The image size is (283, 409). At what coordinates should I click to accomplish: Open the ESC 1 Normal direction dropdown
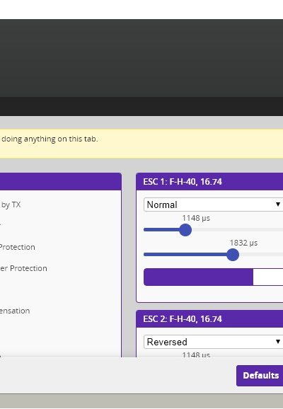tap(213, 204)
